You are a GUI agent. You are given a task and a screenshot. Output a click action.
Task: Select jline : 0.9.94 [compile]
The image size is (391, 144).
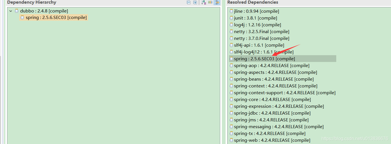(x=257, y=11)
